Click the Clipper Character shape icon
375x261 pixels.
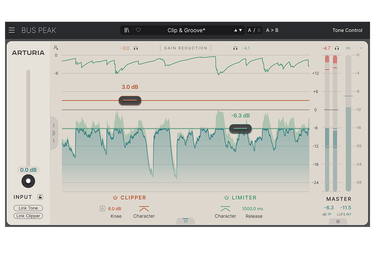click(144, 209)
